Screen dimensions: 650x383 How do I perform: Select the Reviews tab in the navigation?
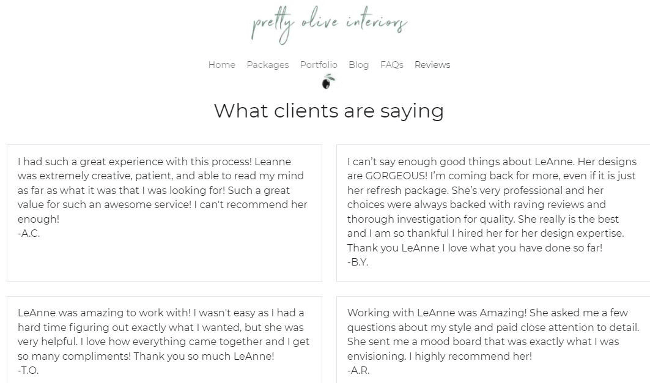click(432, 65)
